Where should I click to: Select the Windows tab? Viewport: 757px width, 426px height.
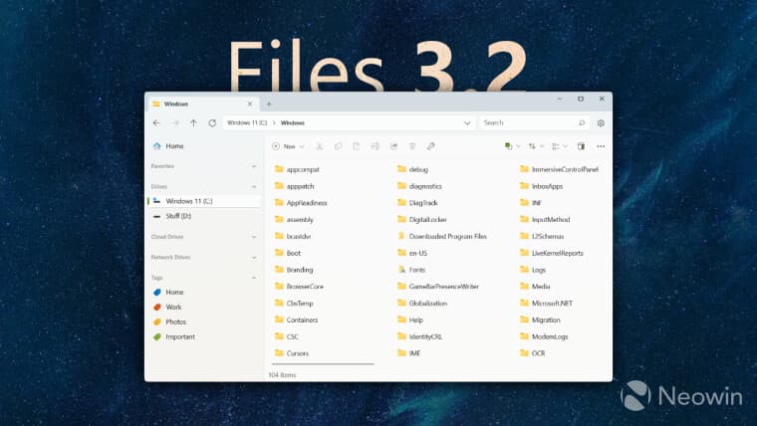tap(203, 104)
